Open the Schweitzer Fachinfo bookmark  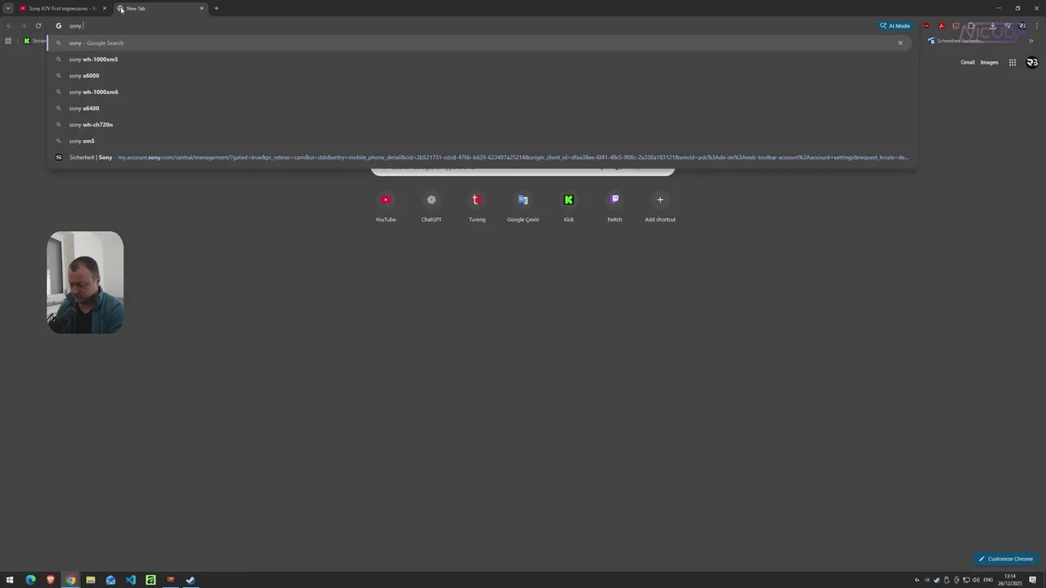pos(958,41)
